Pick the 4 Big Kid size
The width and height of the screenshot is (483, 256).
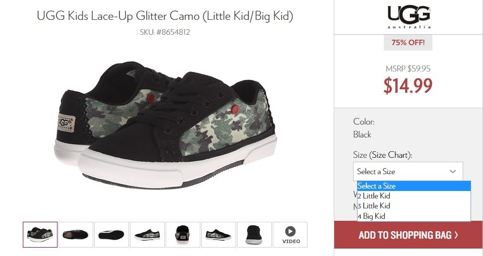(x=414, y=216)
